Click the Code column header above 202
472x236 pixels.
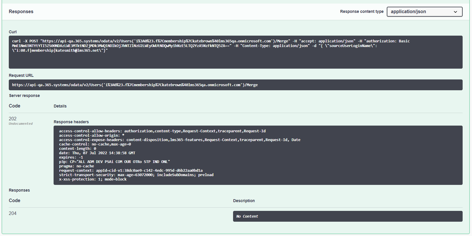(x=15, y=106)
